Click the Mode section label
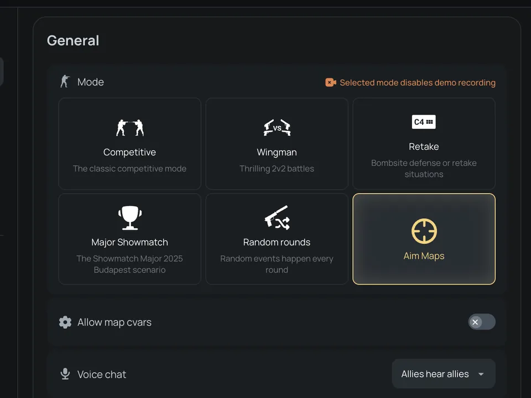The height and width of the screenshot is (398, 531). (90, 82)
